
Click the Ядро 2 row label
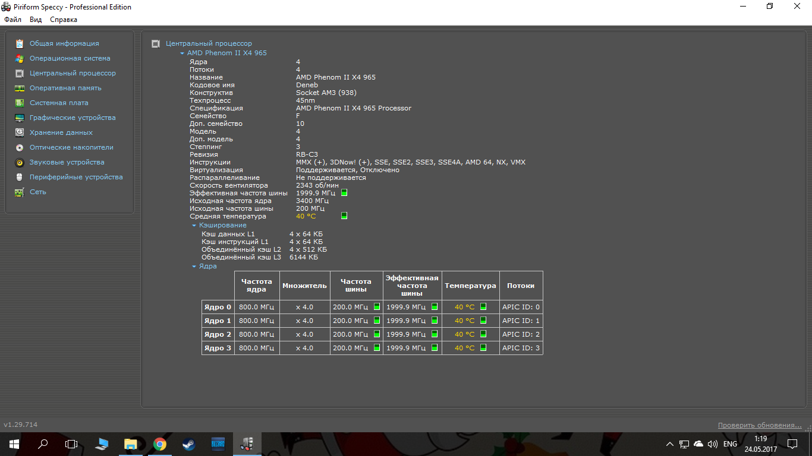click(218, 334)
